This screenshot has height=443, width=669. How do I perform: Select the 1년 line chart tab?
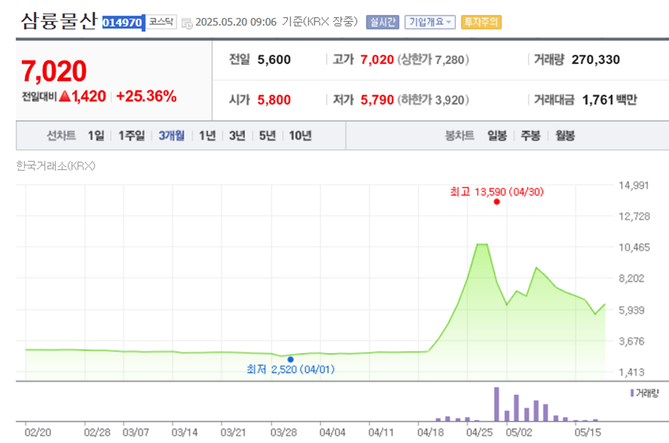coord(207,136)
